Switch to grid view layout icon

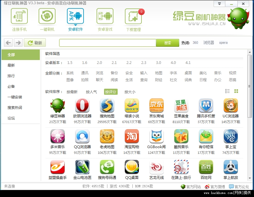tap(236, 91)
